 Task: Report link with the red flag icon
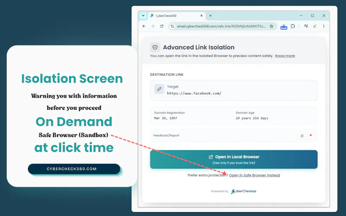311,136
